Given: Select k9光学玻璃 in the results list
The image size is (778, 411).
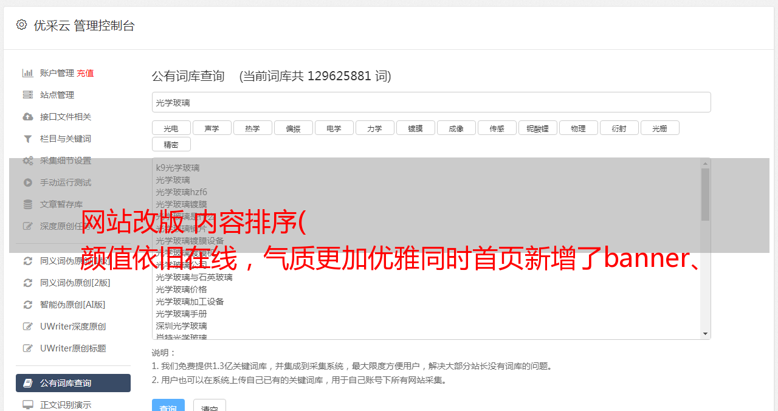Looking at the screenshot, I should click(x=177, y=168).
